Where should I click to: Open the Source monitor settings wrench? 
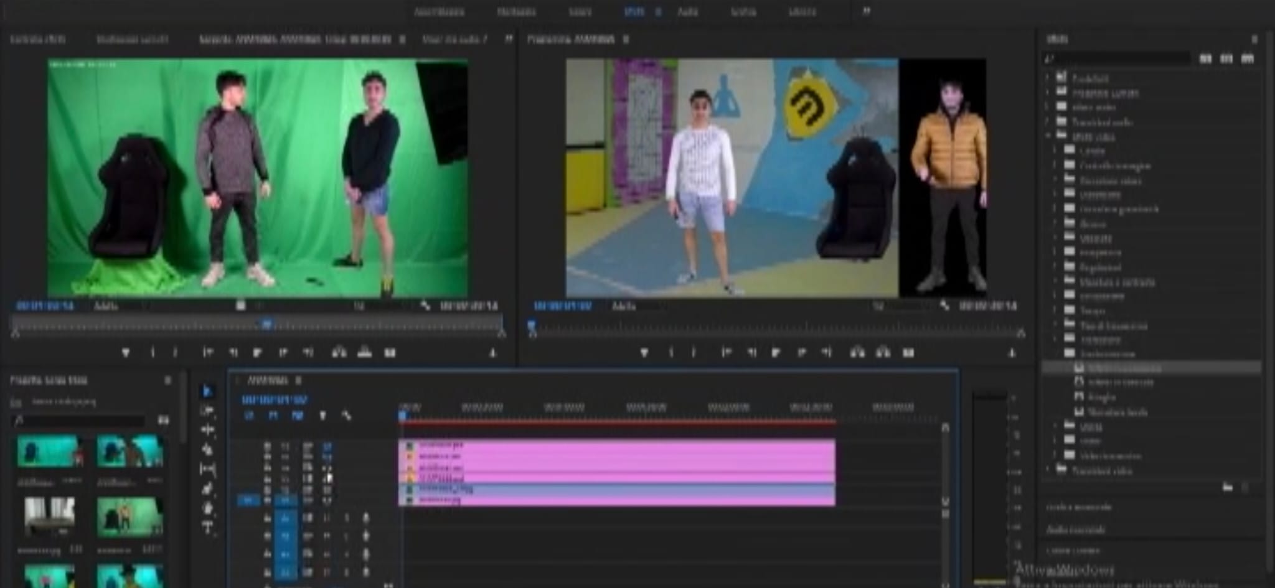click(425, 306)
